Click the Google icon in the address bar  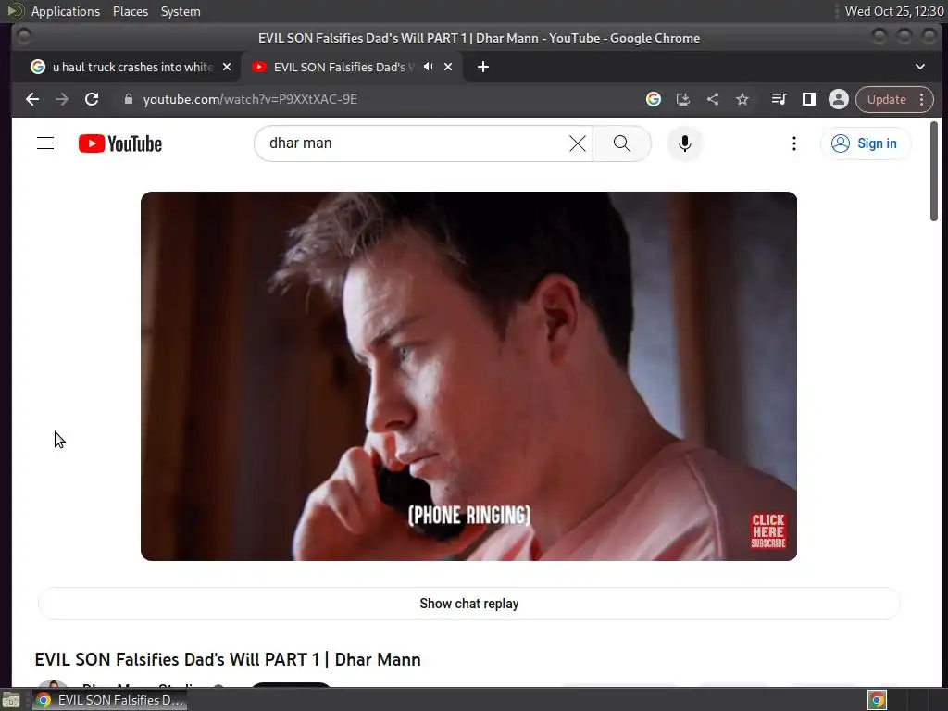coord(653,99)
